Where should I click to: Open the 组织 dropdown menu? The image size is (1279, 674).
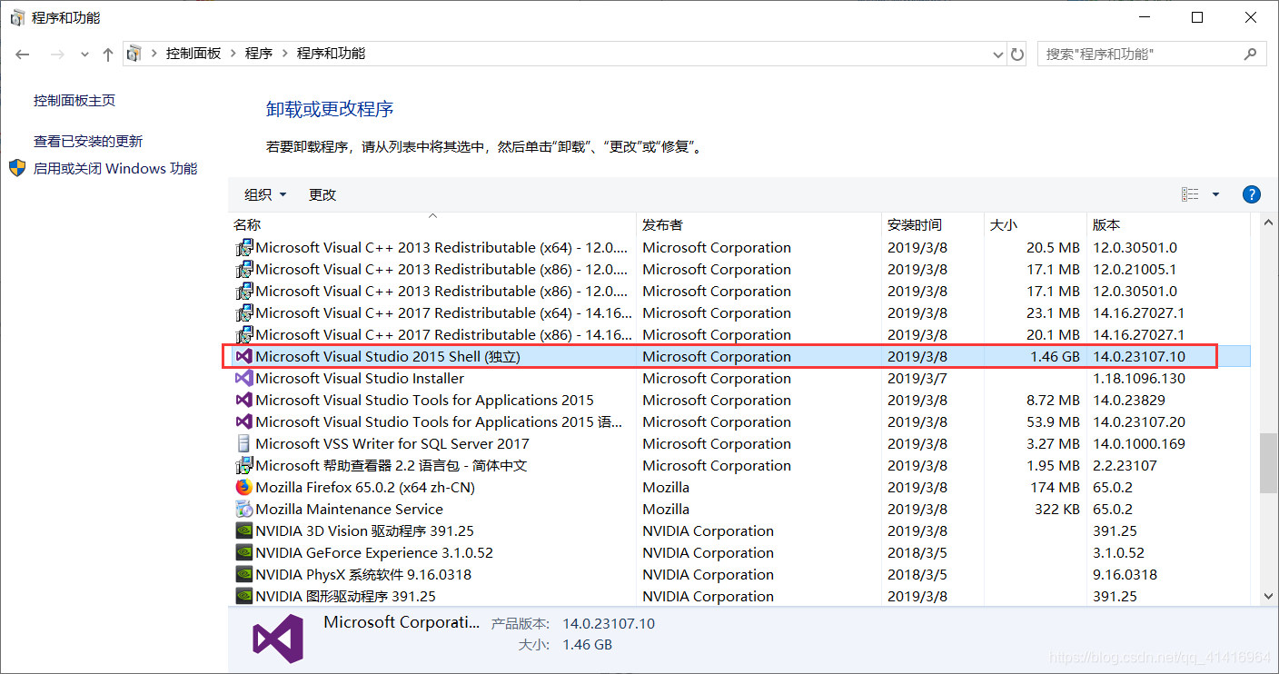[265, 194]
